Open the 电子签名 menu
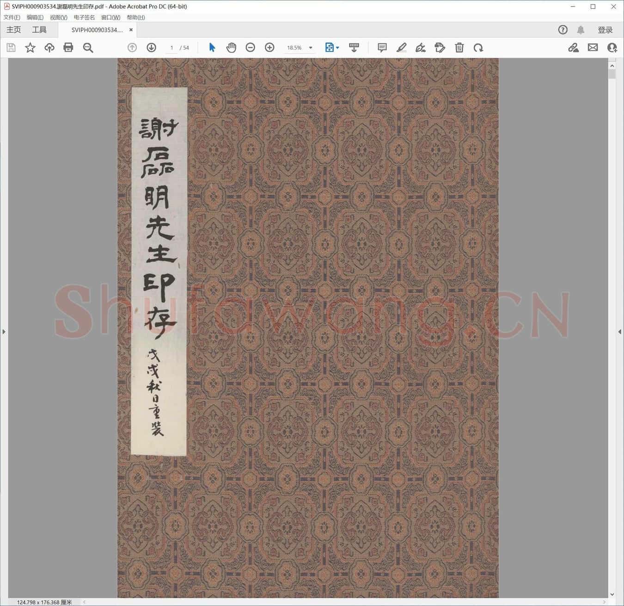 (x=84, y=17)
